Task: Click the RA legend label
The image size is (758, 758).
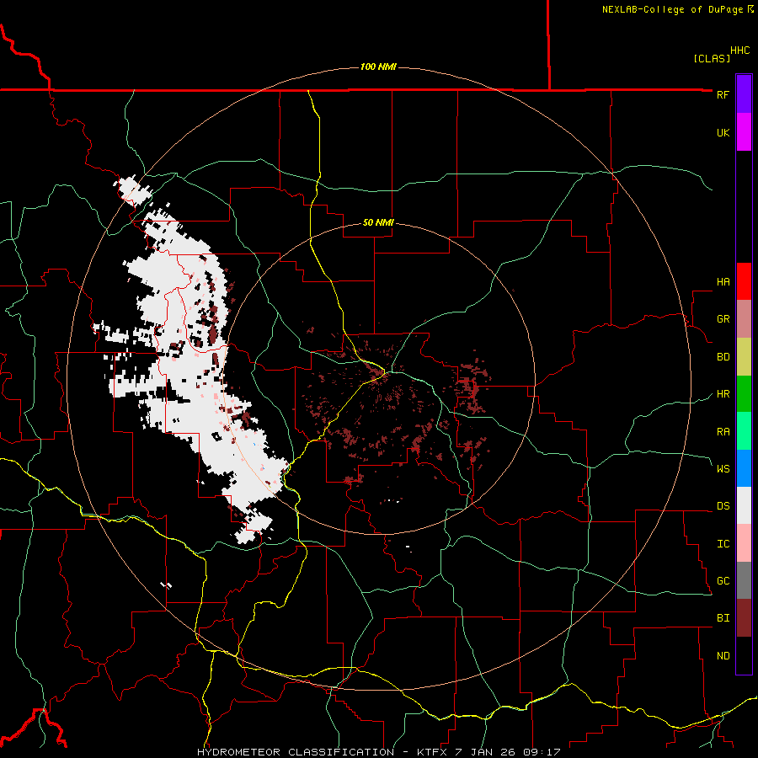Action: coord(723,432)
